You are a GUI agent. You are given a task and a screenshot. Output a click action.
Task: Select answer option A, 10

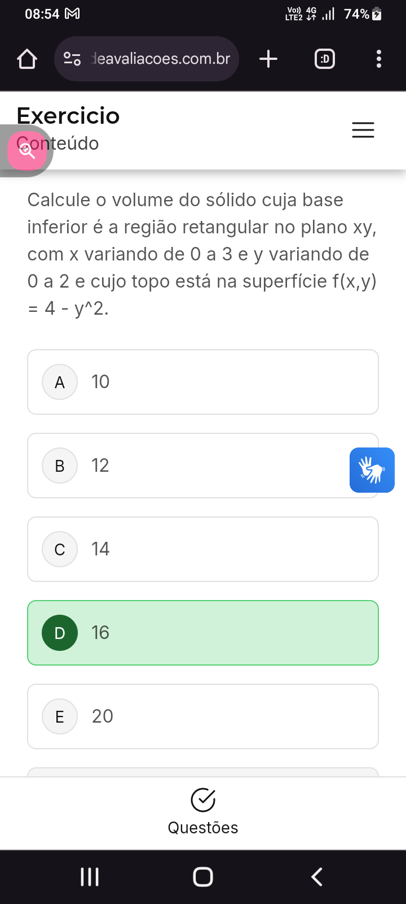pyautogui.click(x=203, y=382)
